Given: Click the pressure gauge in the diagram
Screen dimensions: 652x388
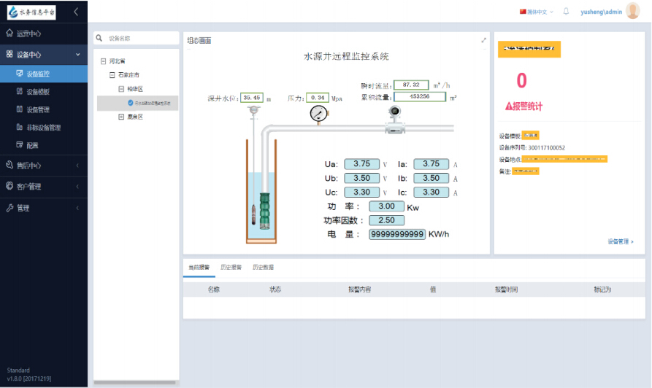Looking at the screenshot, I should (318, 115).
